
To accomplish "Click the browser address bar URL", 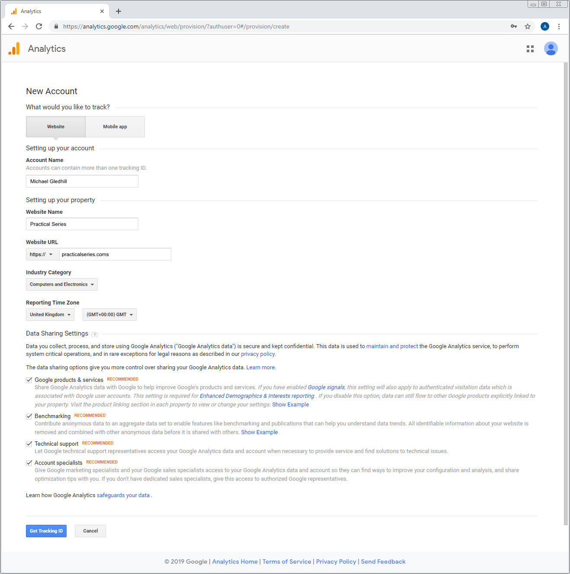I will 176,26.
